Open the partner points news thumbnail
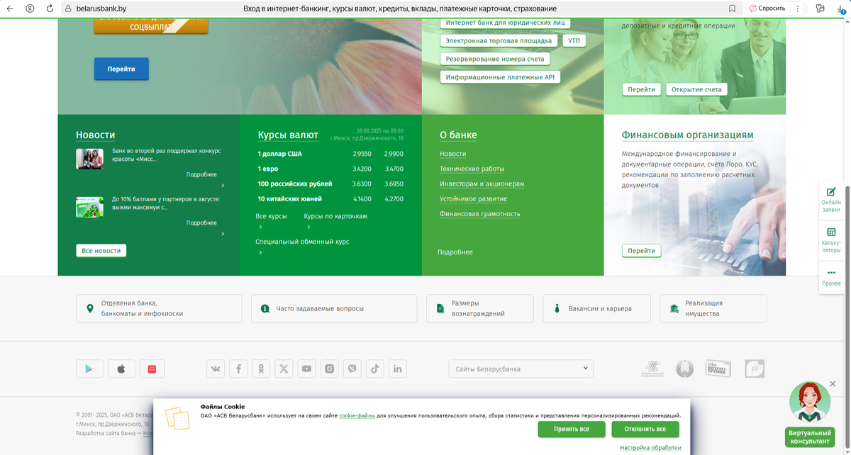Screen dimensions: 851x455 89,206
